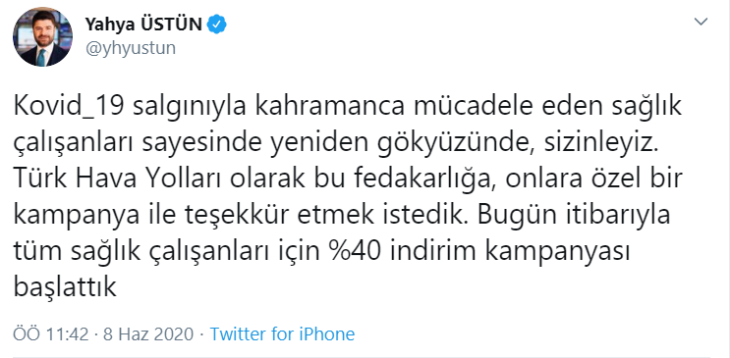Screen dimensions: 730x358
Task: Click the word Kovid_19 in the tweet
Action: (68, 108)
